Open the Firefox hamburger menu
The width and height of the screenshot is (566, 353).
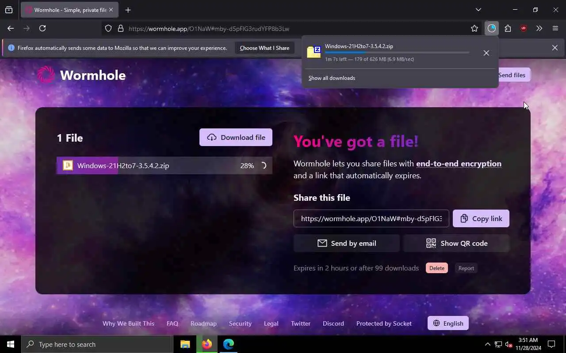pos(555,28)
